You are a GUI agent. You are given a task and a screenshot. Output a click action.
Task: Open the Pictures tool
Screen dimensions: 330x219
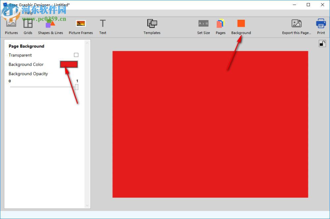[x=11, y=26]
